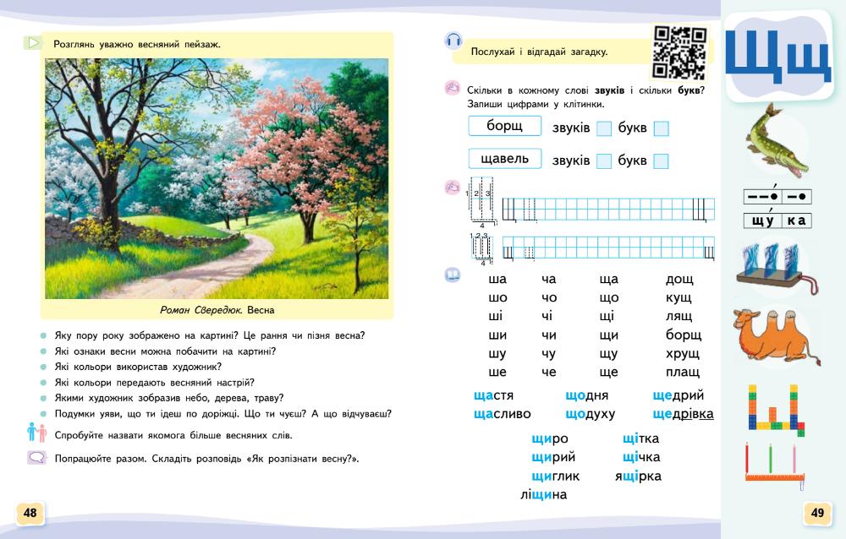Click the word 'щодня'

586,395
